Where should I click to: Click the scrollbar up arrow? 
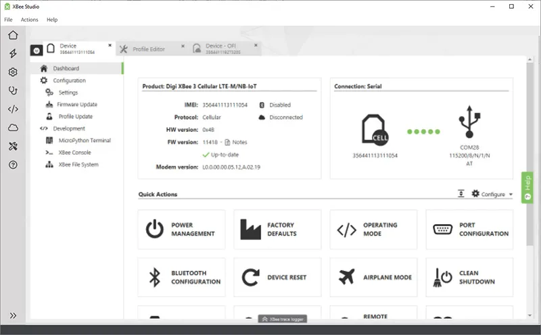pyautogui.click(x=530, y=59)
